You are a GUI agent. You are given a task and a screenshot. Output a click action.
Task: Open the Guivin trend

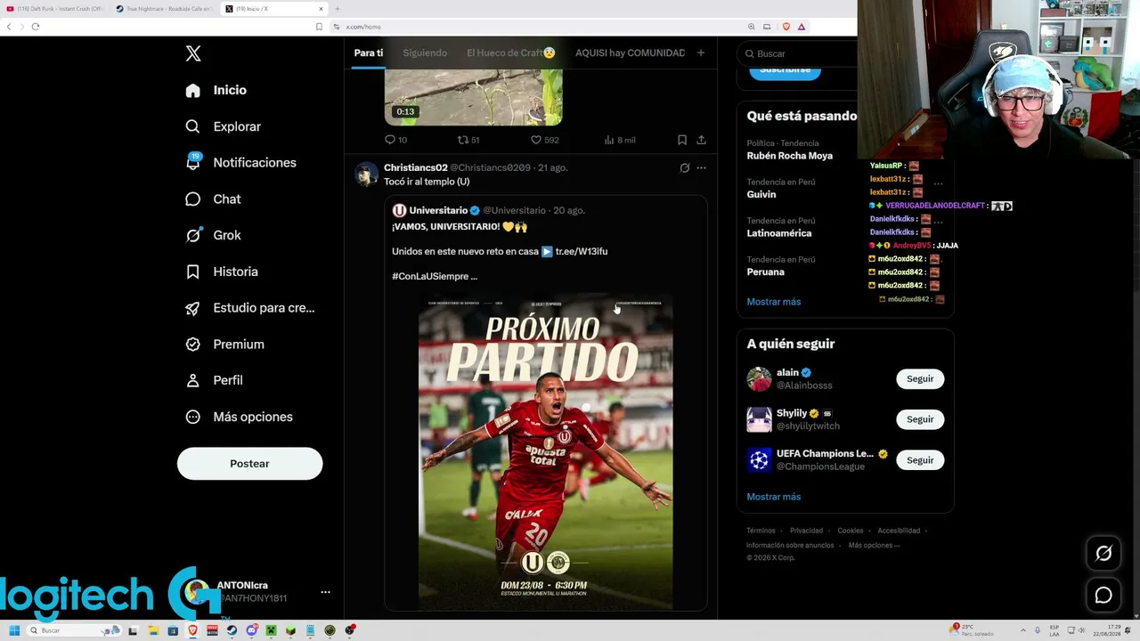point(761,194)
